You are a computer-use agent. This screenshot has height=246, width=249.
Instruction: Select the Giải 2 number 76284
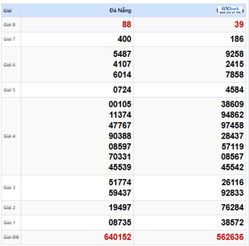(232, 208)
